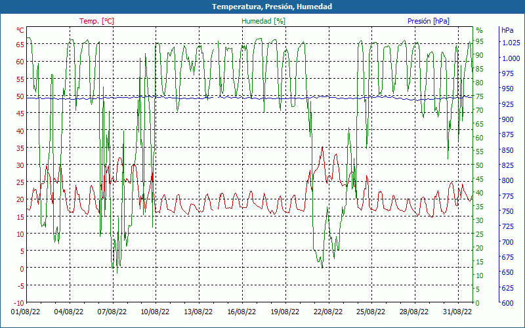Click the '04/08/22' date label
The image size is (525, 328).
[69, 312]
